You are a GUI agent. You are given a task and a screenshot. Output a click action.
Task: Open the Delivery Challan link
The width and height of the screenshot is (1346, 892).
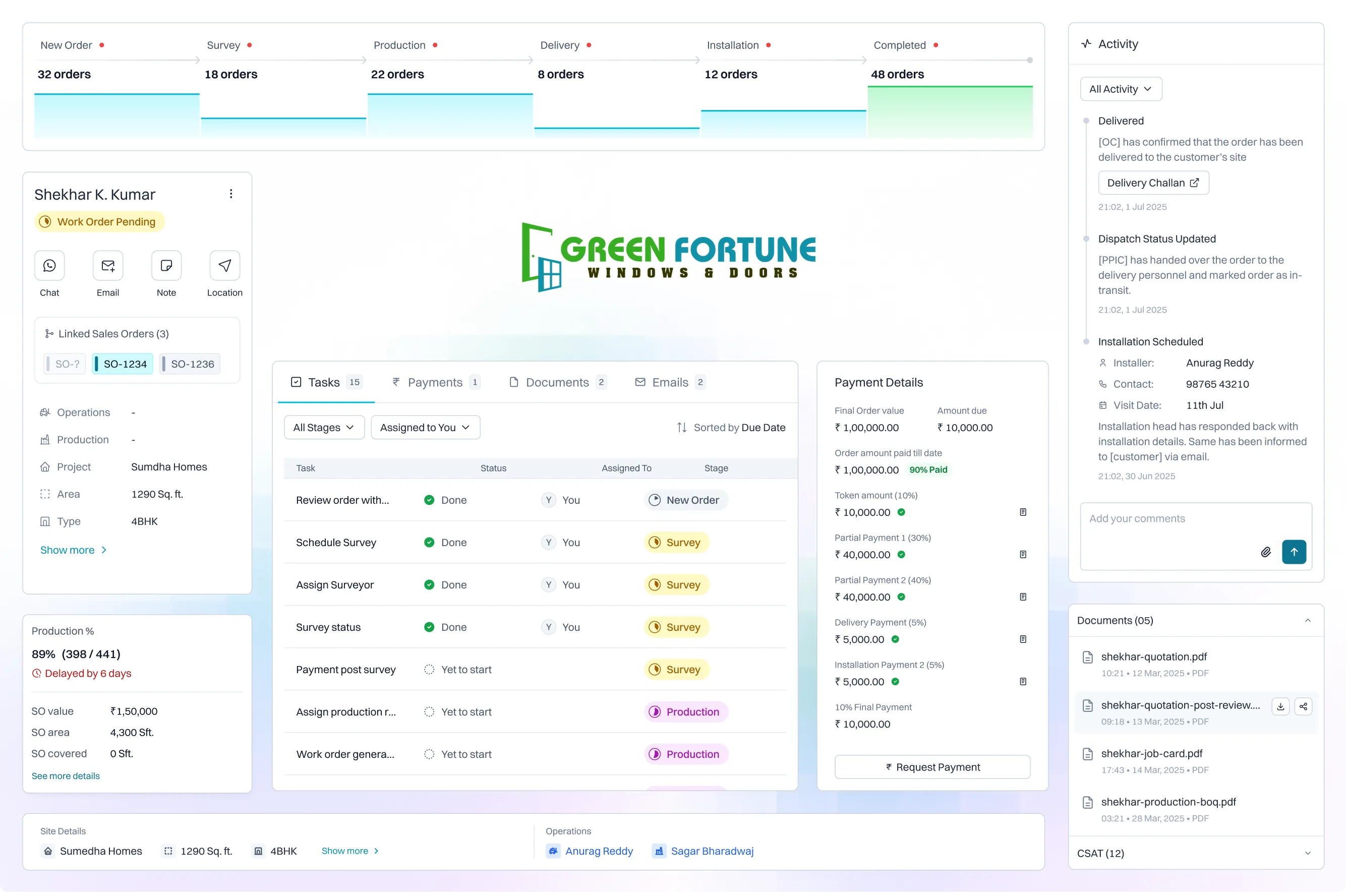tap(1153, 183)
